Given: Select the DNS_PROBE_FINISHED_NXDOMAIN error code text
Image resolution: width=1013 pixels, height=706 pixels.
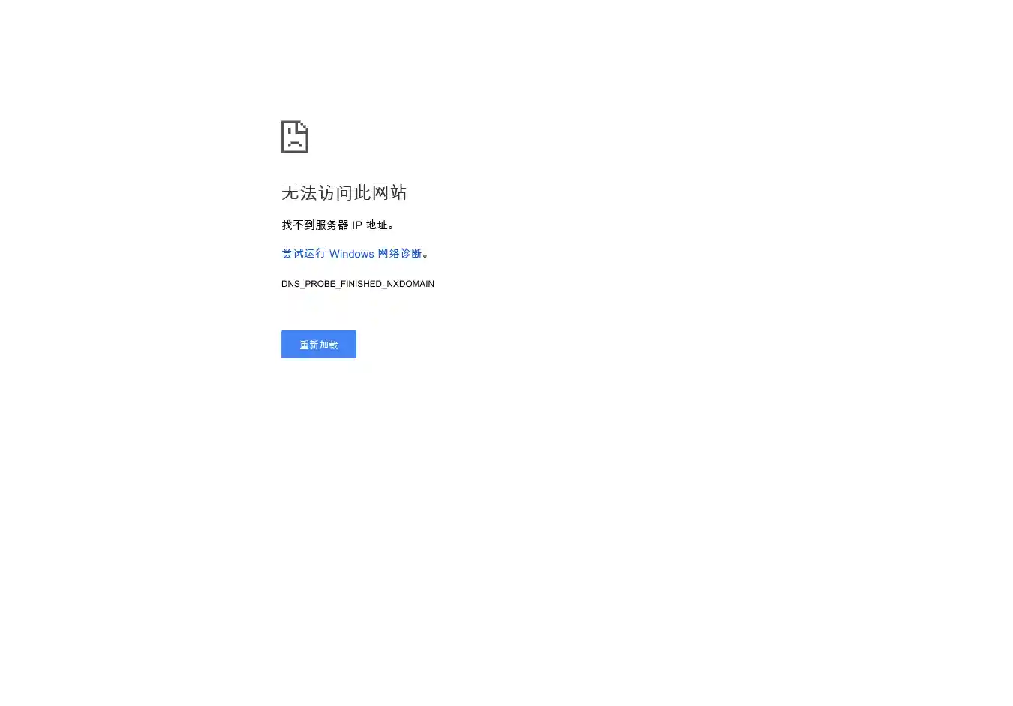Looking at the screenshot, I should pos(358,284).
